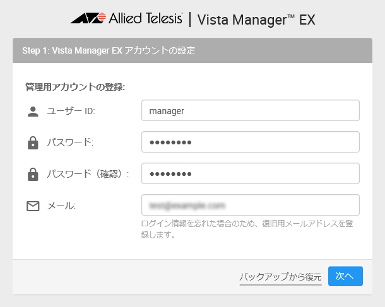The width and height of the screenshot is (385, 307).
Task: Open the バックアップから復元 link
Action: click(280, 277)
